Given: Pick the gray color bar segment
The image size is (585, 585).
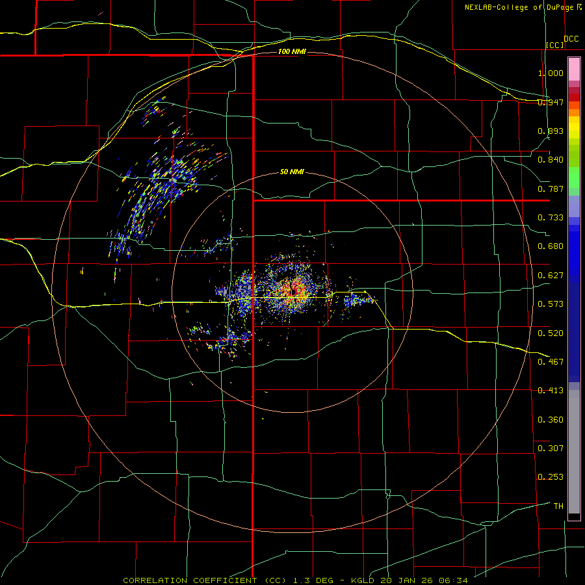Looking at the screenshot, I should pyautogui.click(x=574, y=452).
